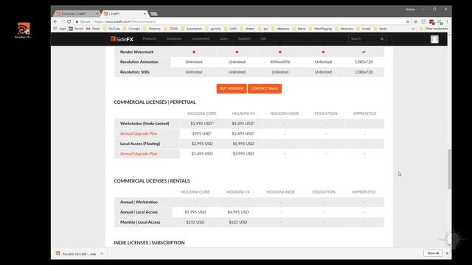Select the $6,995 USD Houdini FX floating price
472x265 pixels.
pos(243,144)
